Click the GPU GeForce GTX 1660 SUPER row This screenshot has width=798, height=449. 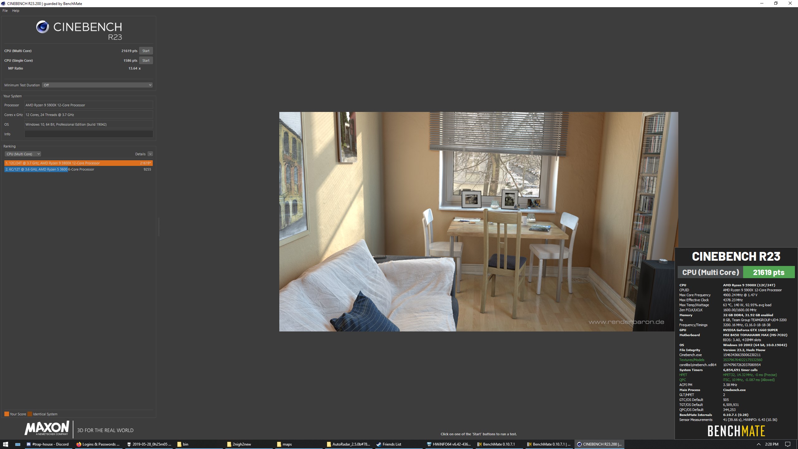click(736, 330)
